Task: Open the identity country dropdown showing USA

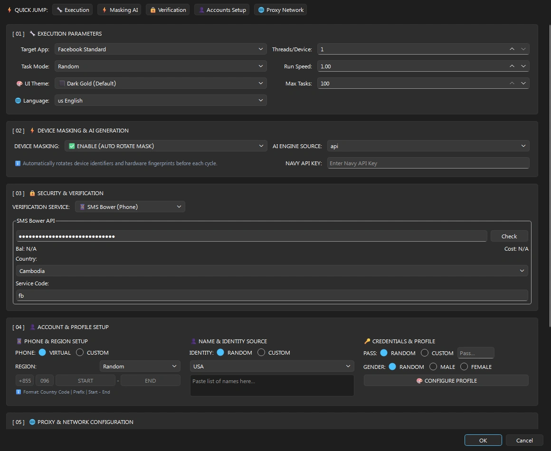Action: pos(272,366)
